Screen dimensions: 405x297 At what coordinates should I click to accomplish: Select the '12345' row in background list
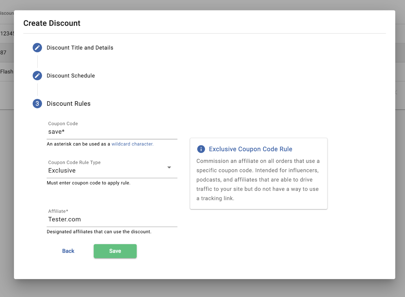pos(7,34)
